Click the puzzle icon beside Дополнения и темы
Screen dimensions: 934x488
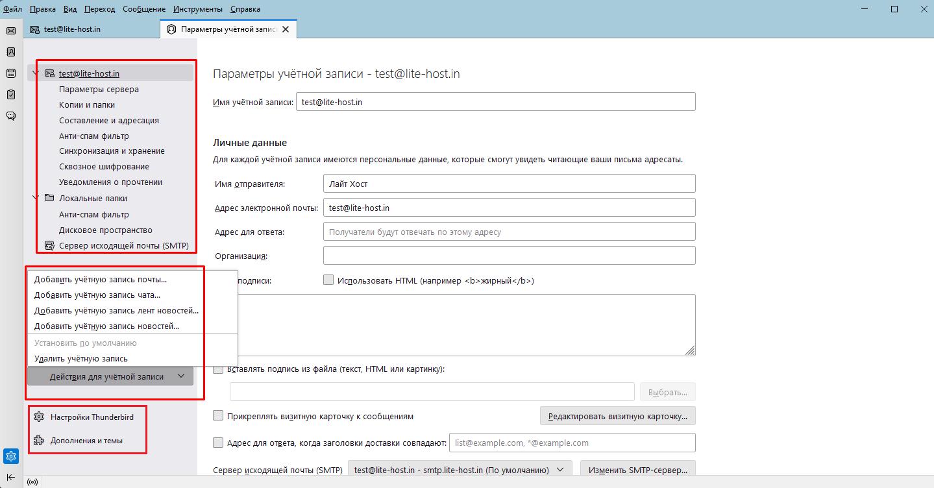[x=39, y=441]
